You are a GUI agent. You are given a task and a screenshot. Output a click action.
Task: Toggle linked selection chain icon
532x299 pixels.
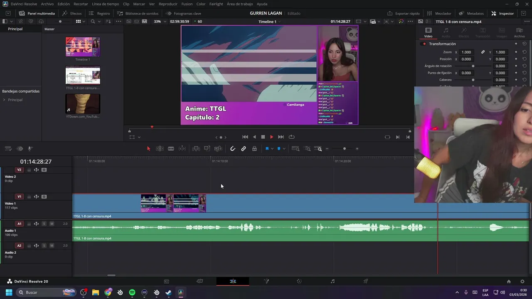(244, 149)
